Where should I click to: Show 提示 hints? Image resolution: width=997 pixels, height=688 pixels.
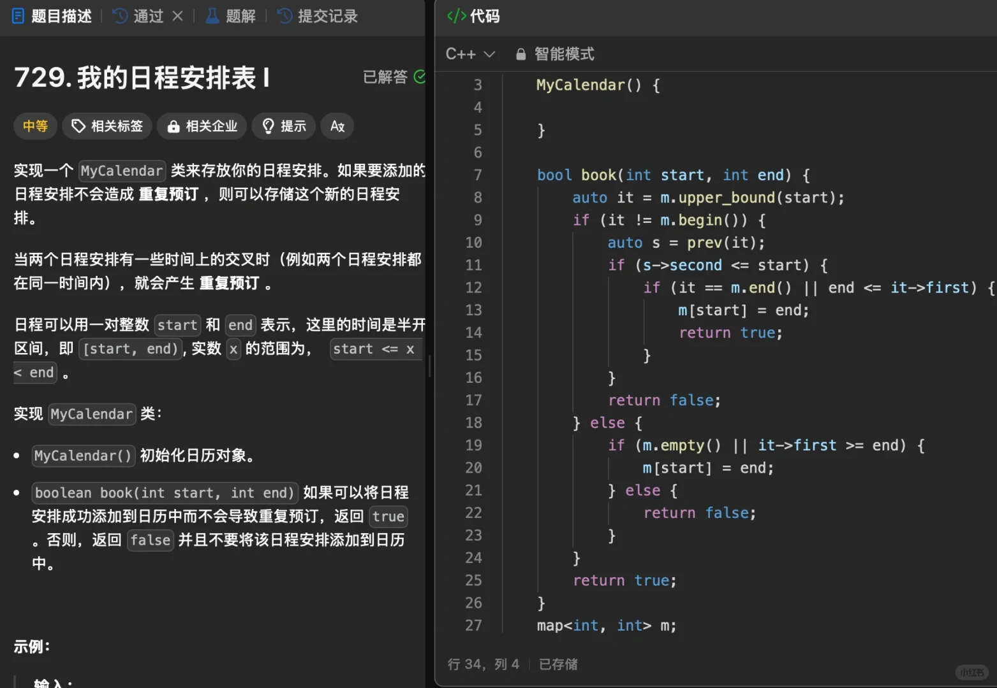(x=284, y=126)
